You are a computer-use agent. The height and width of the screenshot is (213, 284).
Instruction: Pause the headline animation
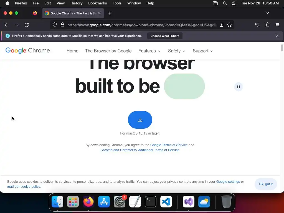click(x=238, y=87)
